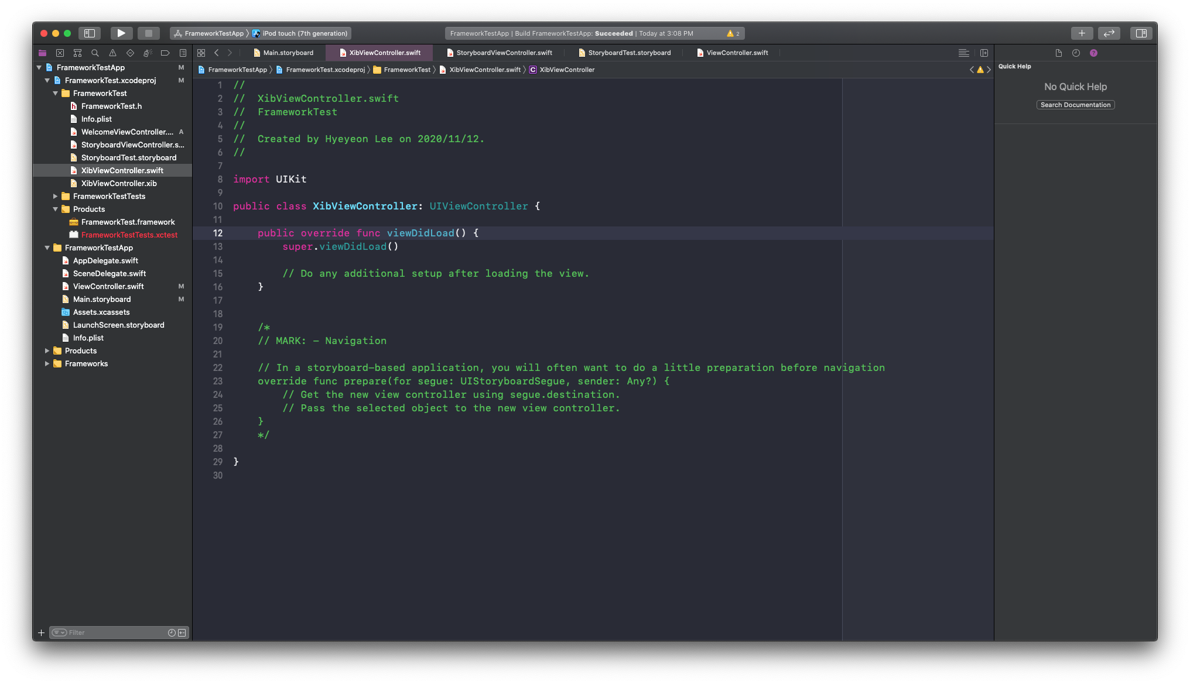Expand the Frameworks group
The image size is (1190, 684).
[x=47, y=363]
